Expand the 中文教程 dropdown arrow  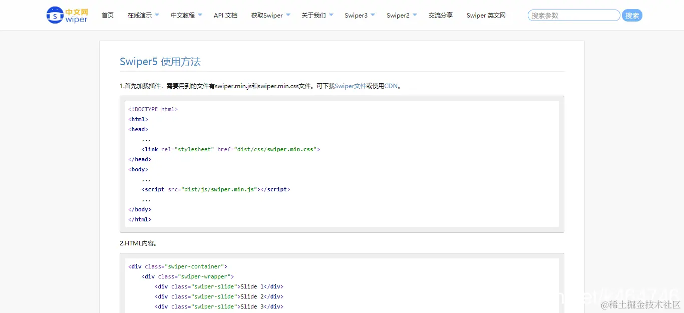[200, 15]
